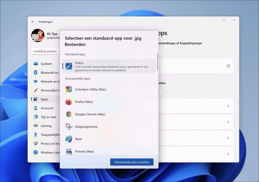Select Knipprogramma as the default app
The height and width of the screenshot is (182, 259).
pyautogui.click(x=109, y=127)
